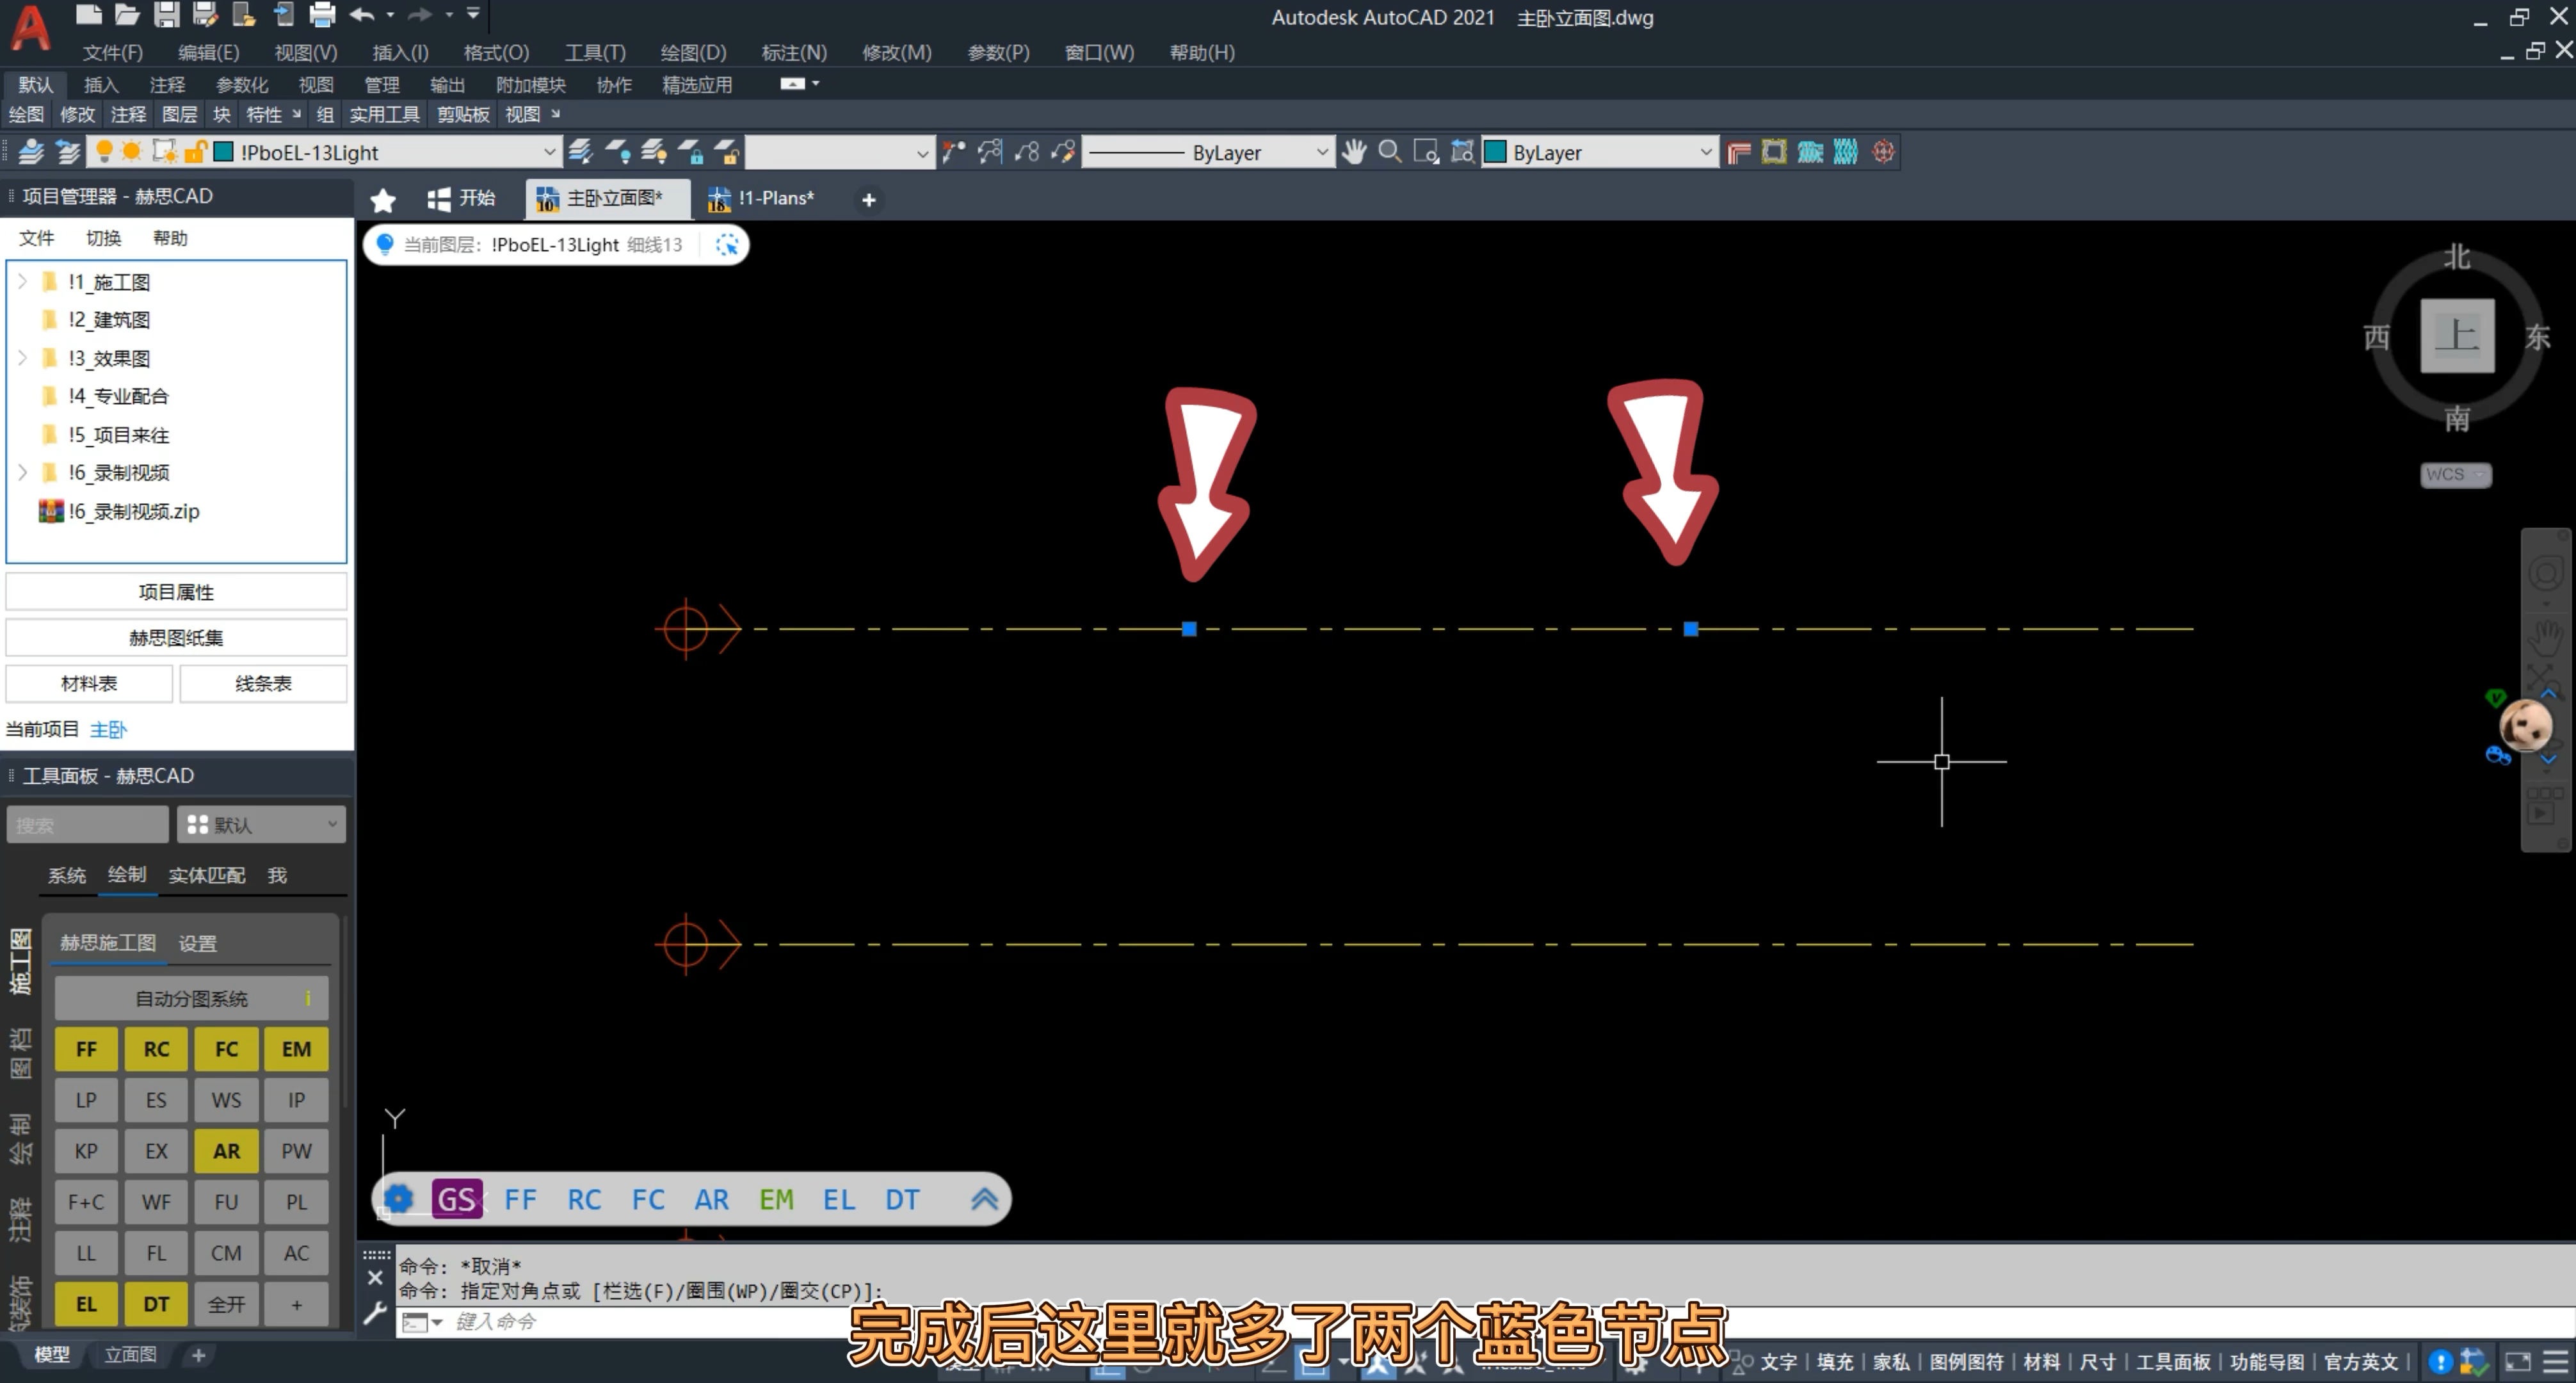The height and width of the screenshot is (1383, 2576).
Task: Toggle layer on/off lightbulb icon
Action: pyautogui.click(x=104, y=152)
